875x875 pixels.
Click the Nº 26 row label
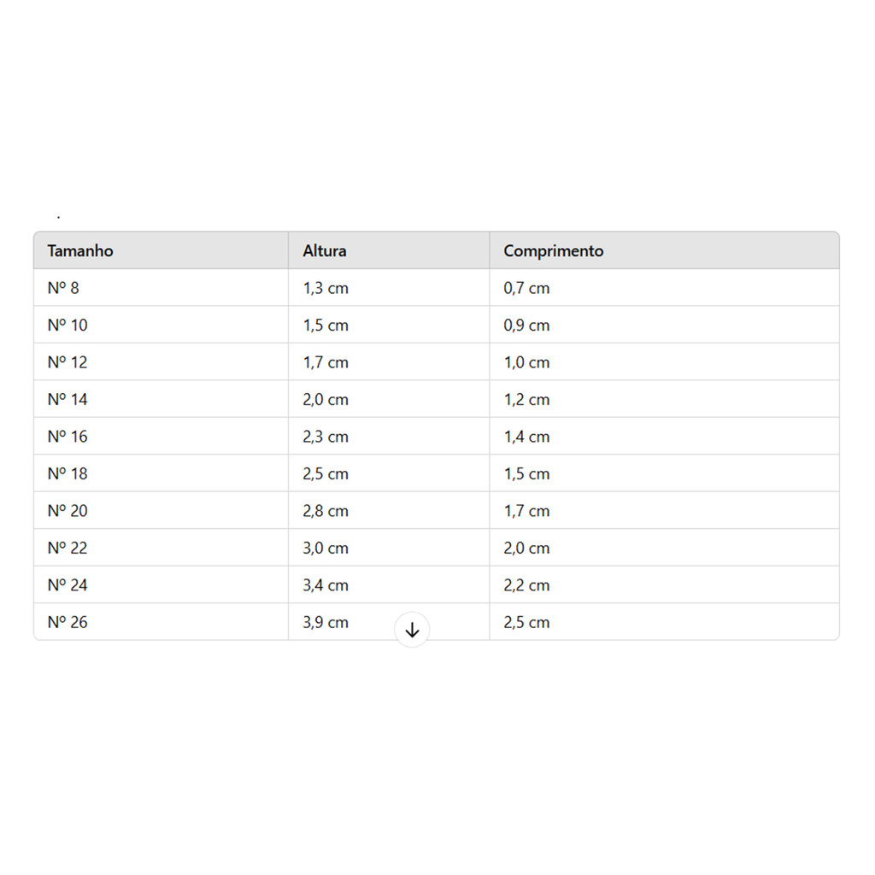pos(68,623)
